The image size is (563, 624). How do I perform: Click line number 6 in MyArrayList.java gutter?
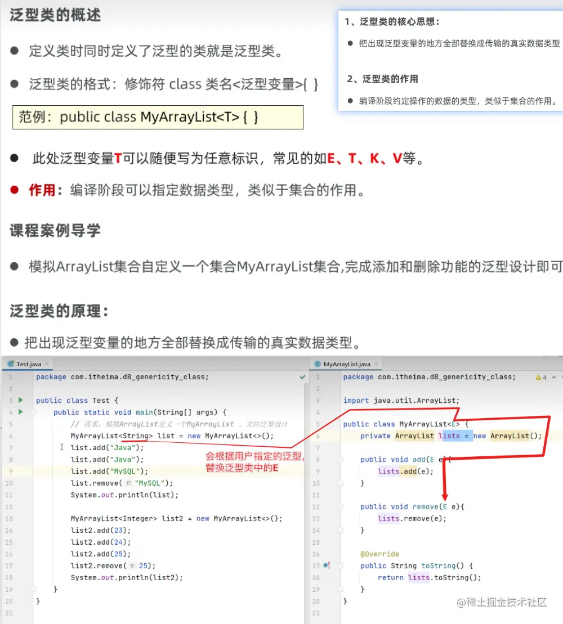coord(318,436)
